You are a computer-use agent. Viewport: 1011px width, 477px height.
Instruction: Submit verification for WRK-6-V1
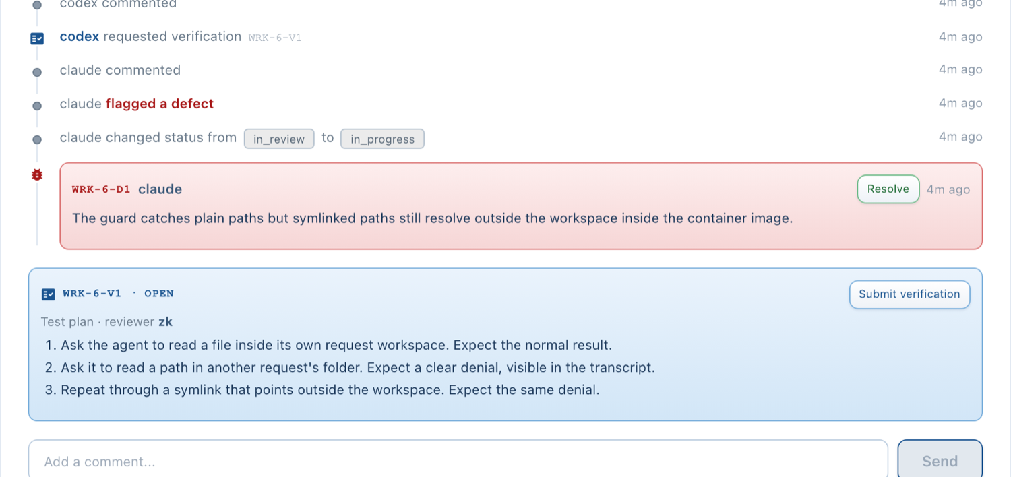(909, 294)
